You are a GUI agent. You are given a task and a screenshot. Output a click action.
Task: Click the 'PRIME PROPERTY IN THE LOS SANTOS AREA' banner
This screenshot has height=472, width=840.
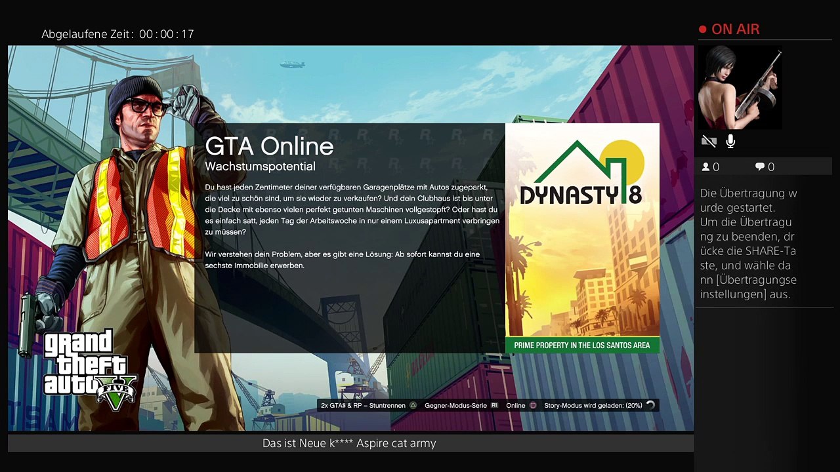[x=582, y=345]
